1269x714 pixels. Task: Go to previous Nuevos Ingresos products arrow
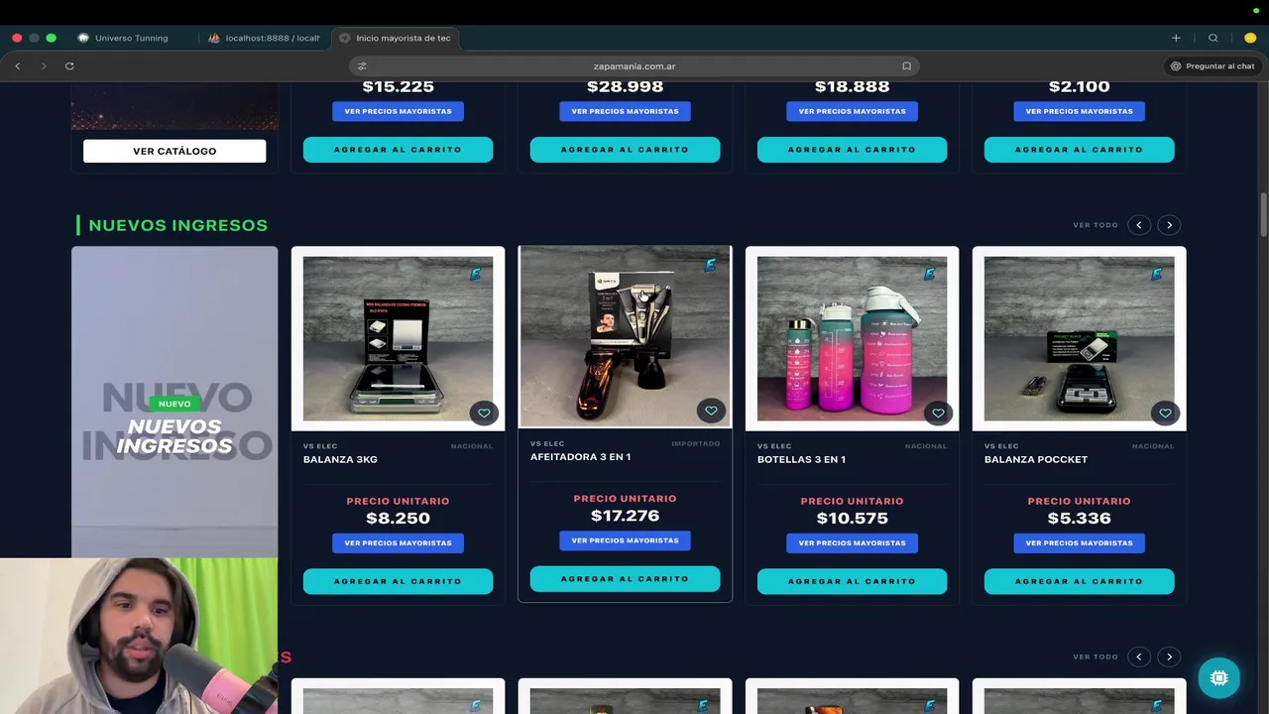coord(1139,225)
